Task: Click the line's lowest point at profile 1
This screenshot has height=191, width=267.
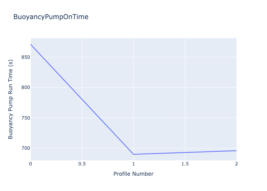Action: click(x=133, y=154)
